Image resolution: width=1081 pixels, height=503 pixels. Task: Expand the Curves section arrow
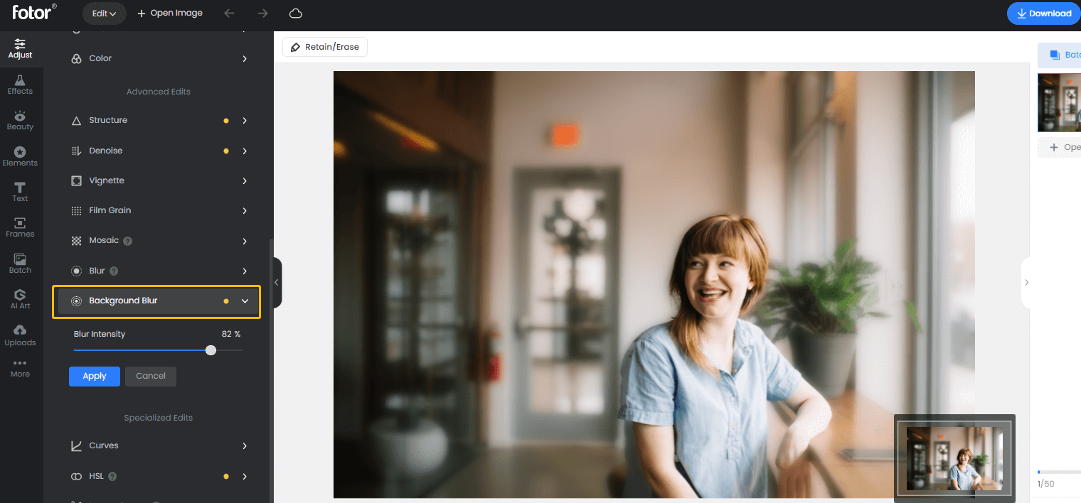click(x=245, y=446)
